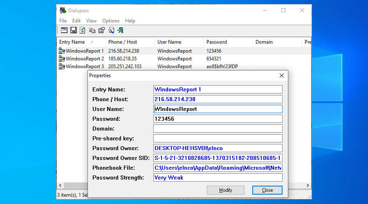368x204 pixels.
Task: Click the WindowsReport 1 row icon
Action: pos(62,51)
